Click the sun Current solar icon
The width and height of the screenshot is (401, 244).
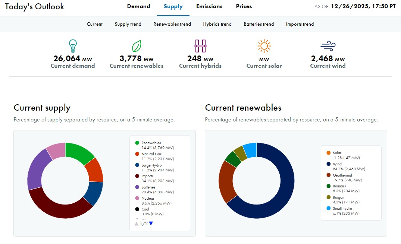click(264, 45)
